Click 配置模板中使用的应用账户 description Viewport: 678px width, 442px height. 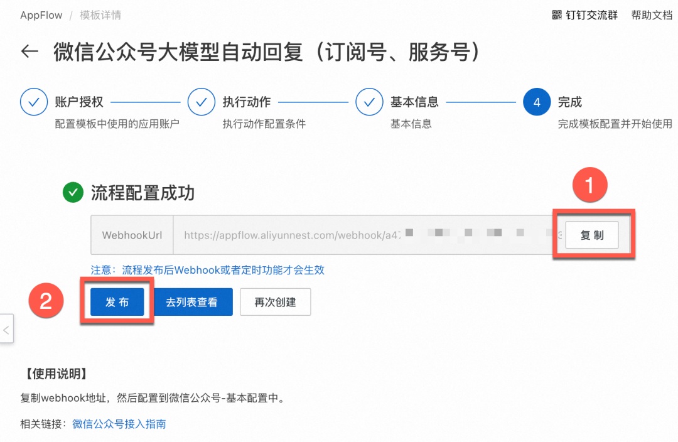coord(117,124)
